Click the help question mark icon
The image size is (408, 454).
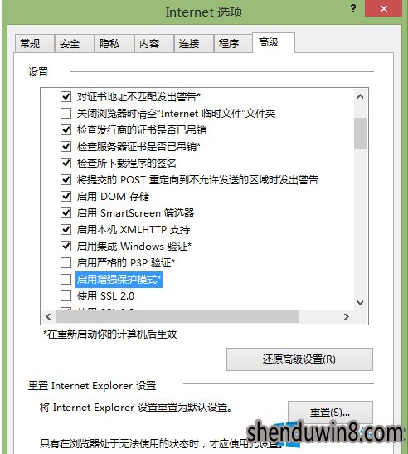[x=353, y=8]
